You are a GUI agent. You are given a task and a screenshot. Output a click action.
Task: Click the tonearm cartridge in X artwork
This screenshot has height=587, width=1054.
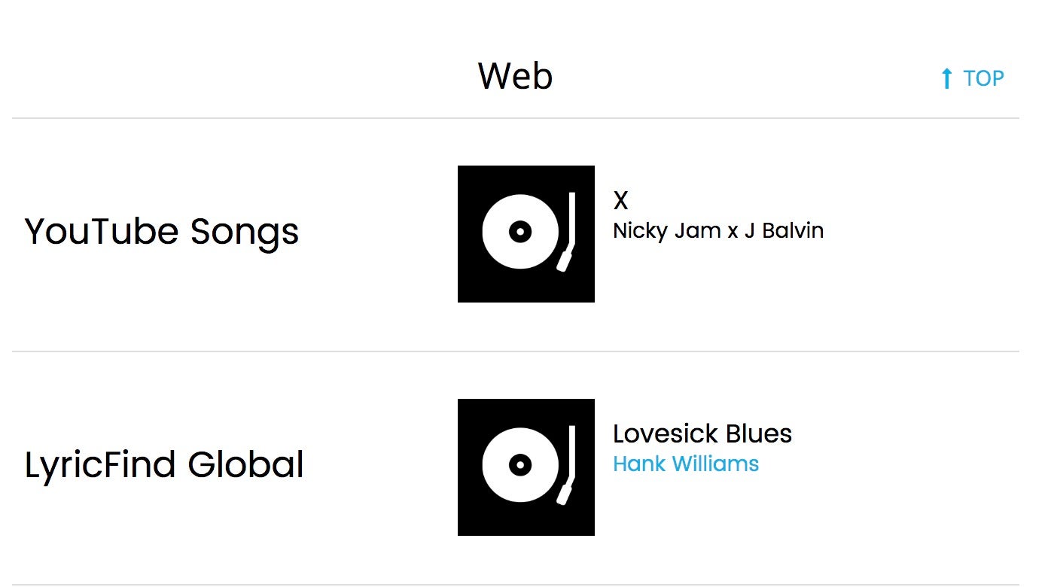tap(564, 260)
